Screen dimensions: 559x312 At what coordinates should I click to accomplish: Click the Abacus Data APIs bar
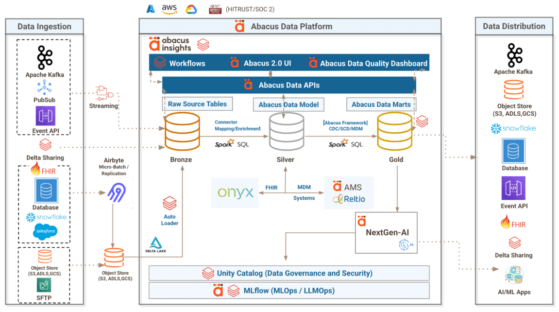[x=289, y=85]
